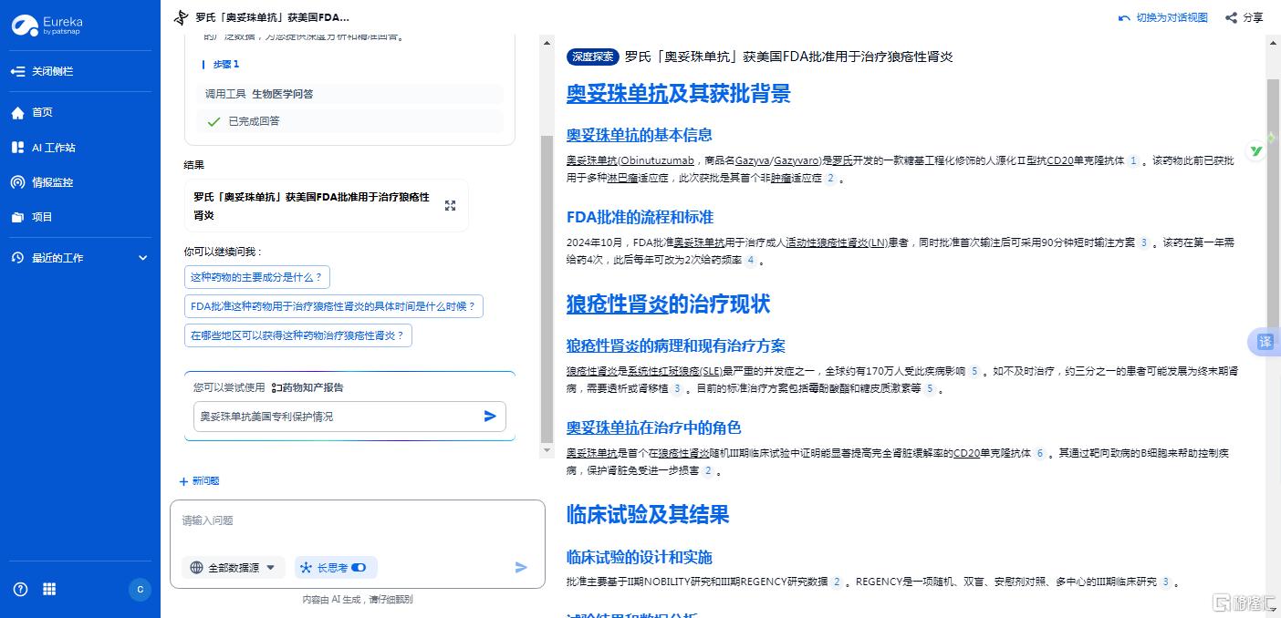Viewport: 1281px width, 618px height.
Task: Expand the 最近的工作 section
Action: (142, 258)
